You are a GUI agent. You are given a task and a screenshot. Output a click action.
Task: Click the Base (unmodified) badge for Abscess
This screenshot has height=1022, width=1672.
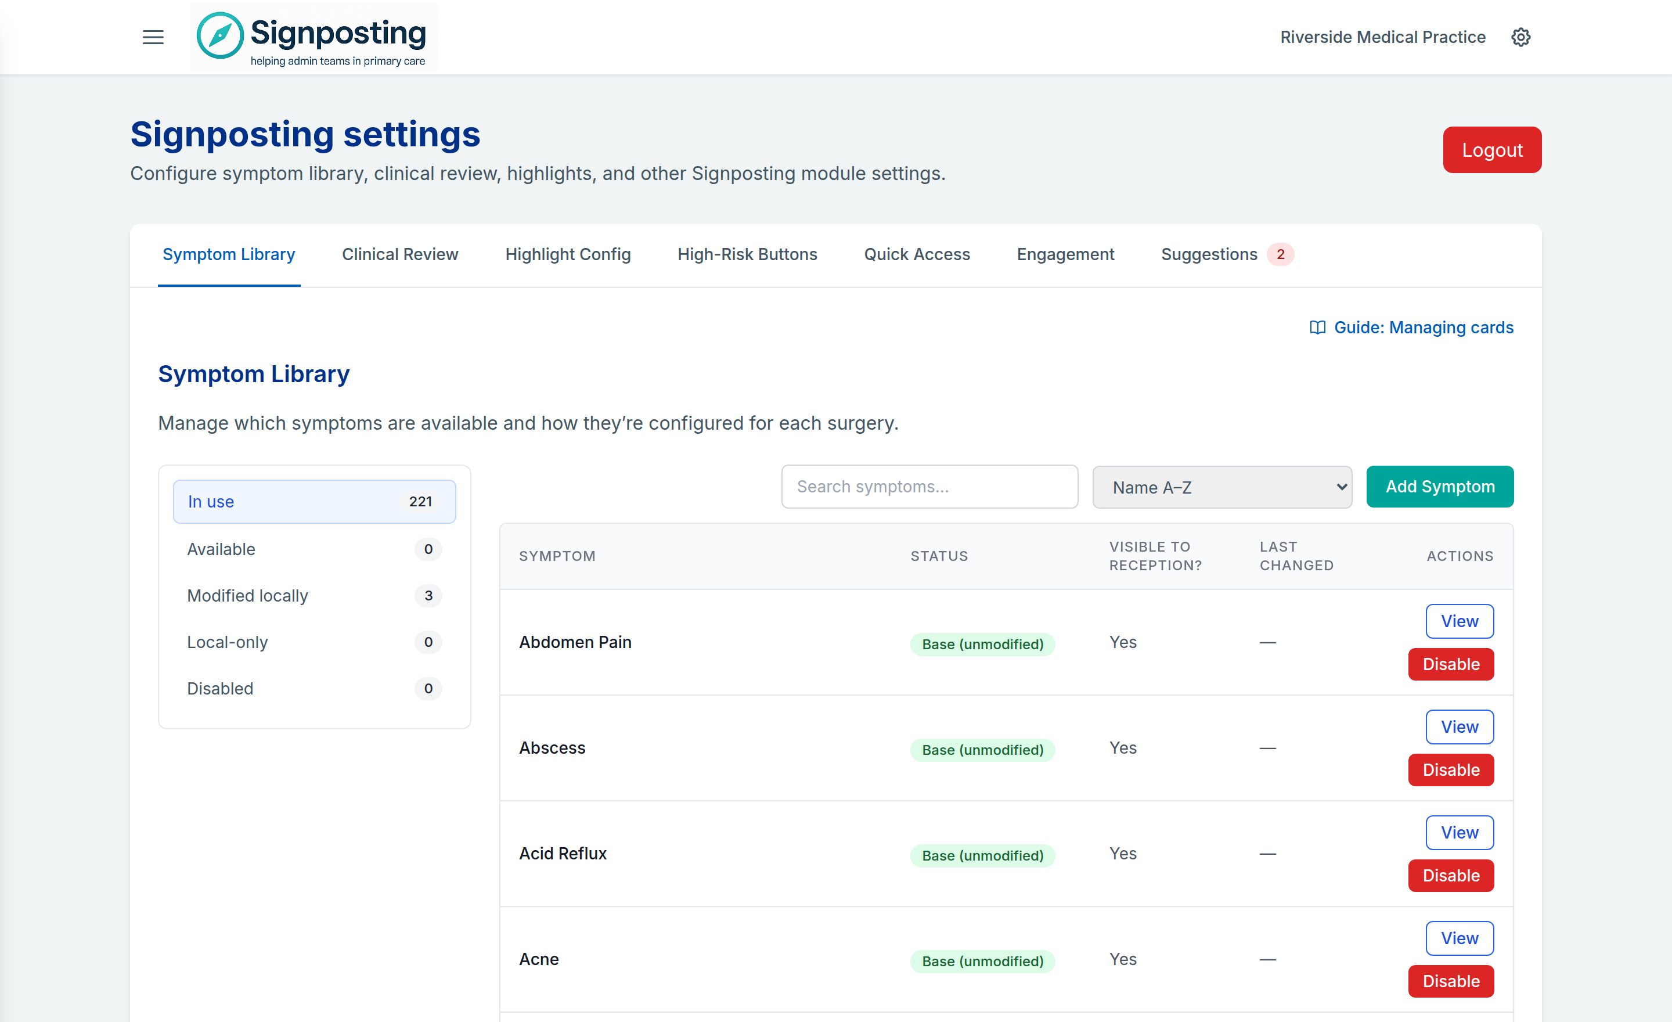(982, 750)
